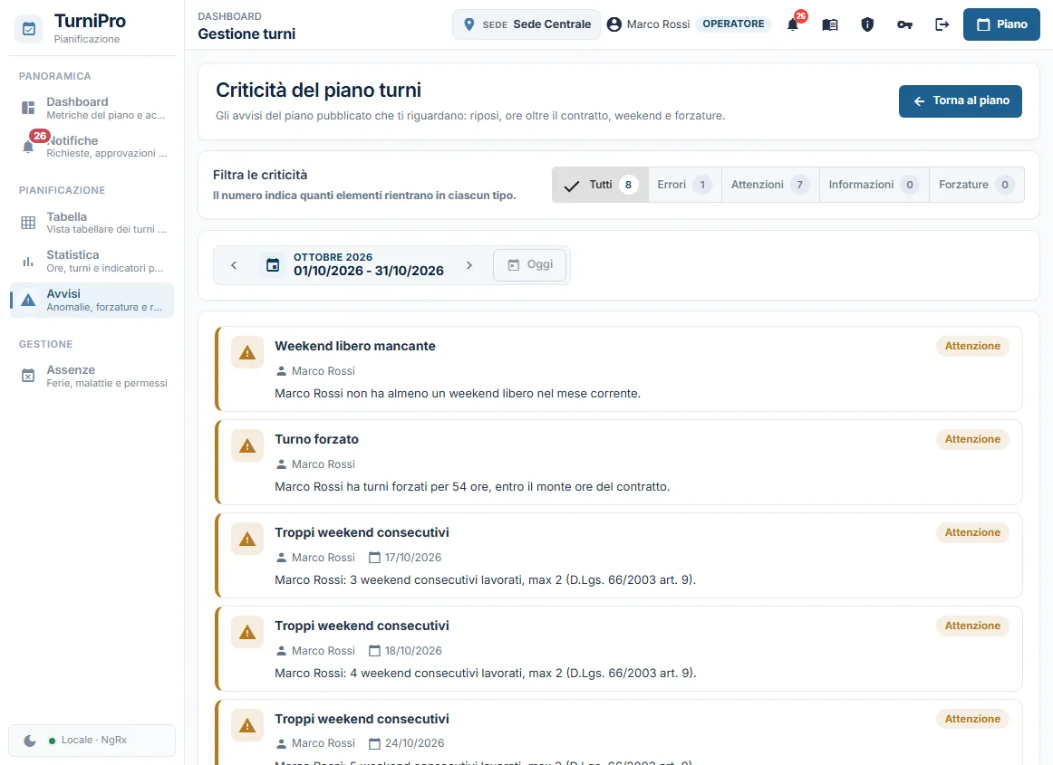Screen dimensions: 1053x765
Task: Click the Piano button in the header
Action: pyautogui.click(x=1001, y=24)
